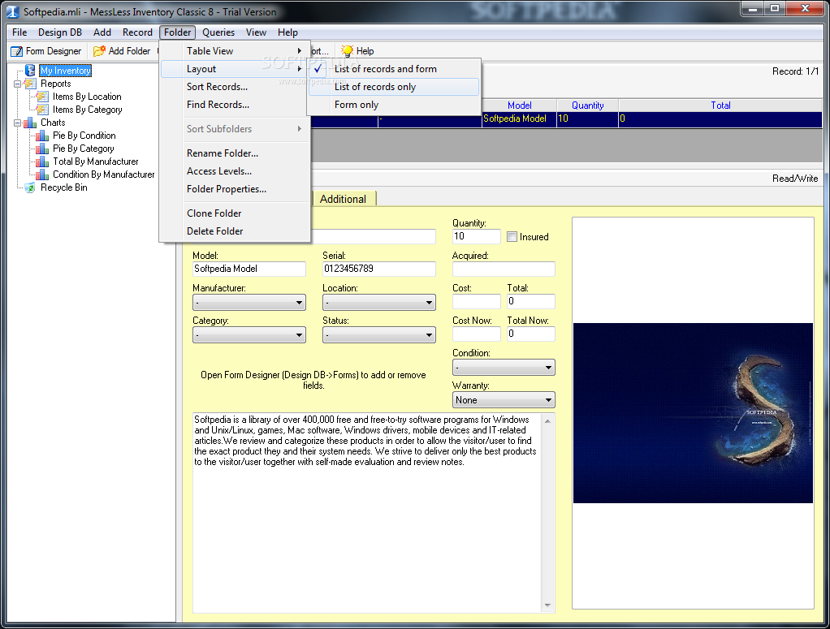Image resolution: width=830 pixels, height=629 pixels.
Task: Click the Quantity field showing 10
Action: 477,236
